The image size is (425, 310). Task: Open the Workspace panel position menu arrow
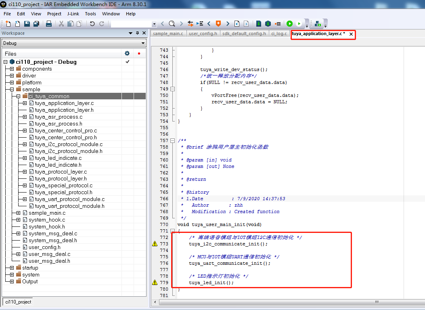tap(130, 33)
